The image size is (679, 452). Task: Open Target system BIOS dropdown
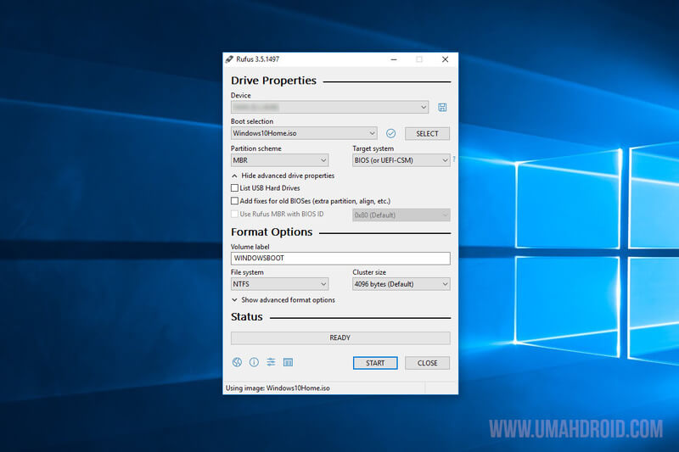(401, 160)
